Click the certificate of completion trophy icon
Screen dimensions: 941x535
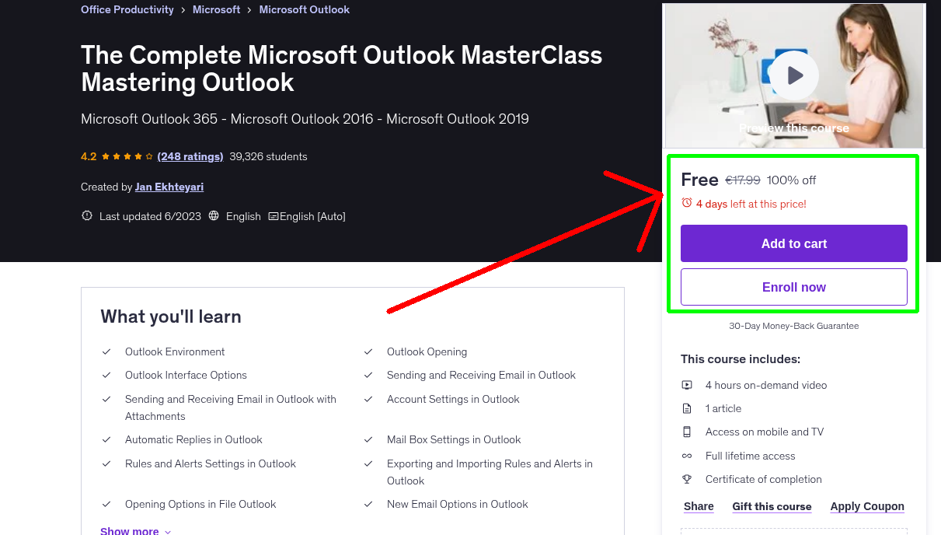coord(687,479)
